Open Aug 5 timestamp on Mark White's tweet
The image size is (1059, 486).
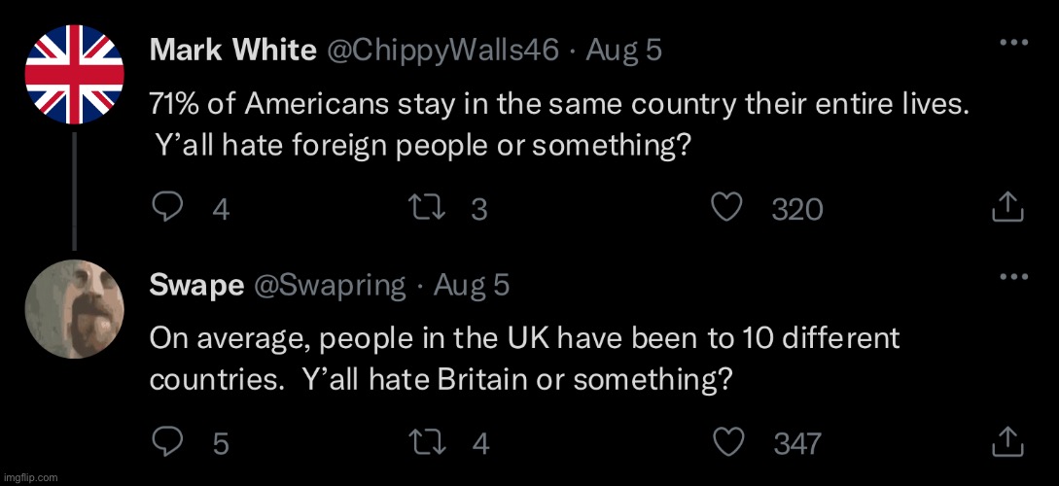623,51
